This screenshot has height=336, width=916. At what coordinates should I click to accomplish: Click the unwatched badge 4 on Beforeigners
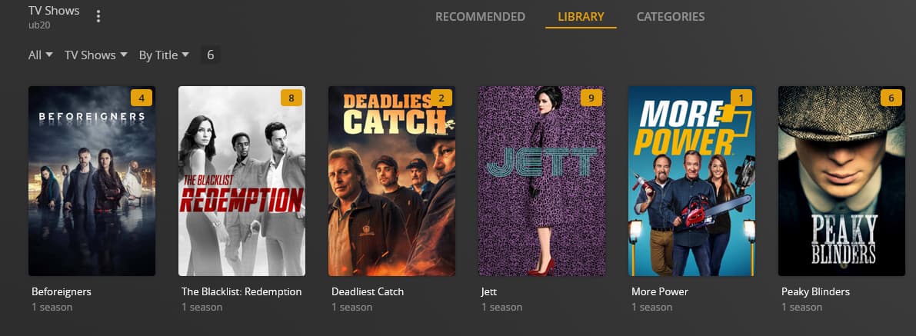(142, 98)
